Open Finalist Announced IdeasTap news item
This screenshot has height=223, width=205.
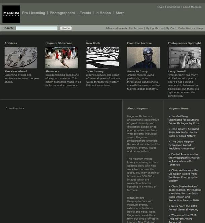coord(184,159)
